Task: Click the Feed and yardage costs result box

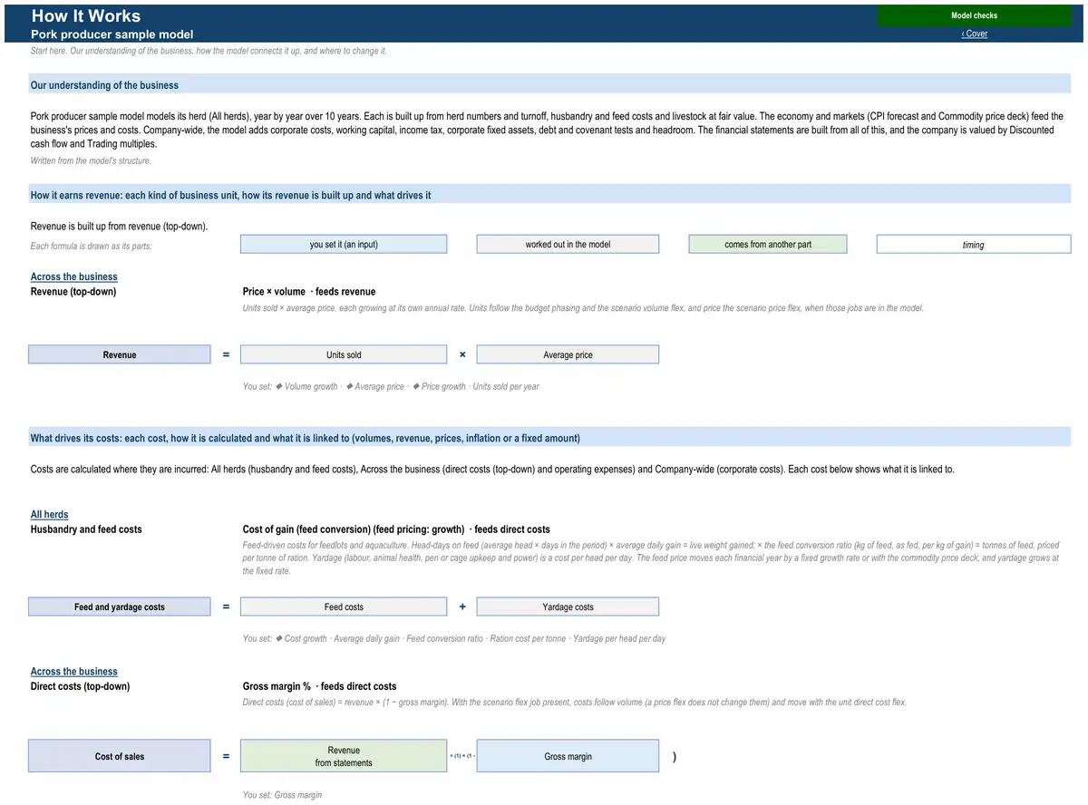Action: click(120, 607)
